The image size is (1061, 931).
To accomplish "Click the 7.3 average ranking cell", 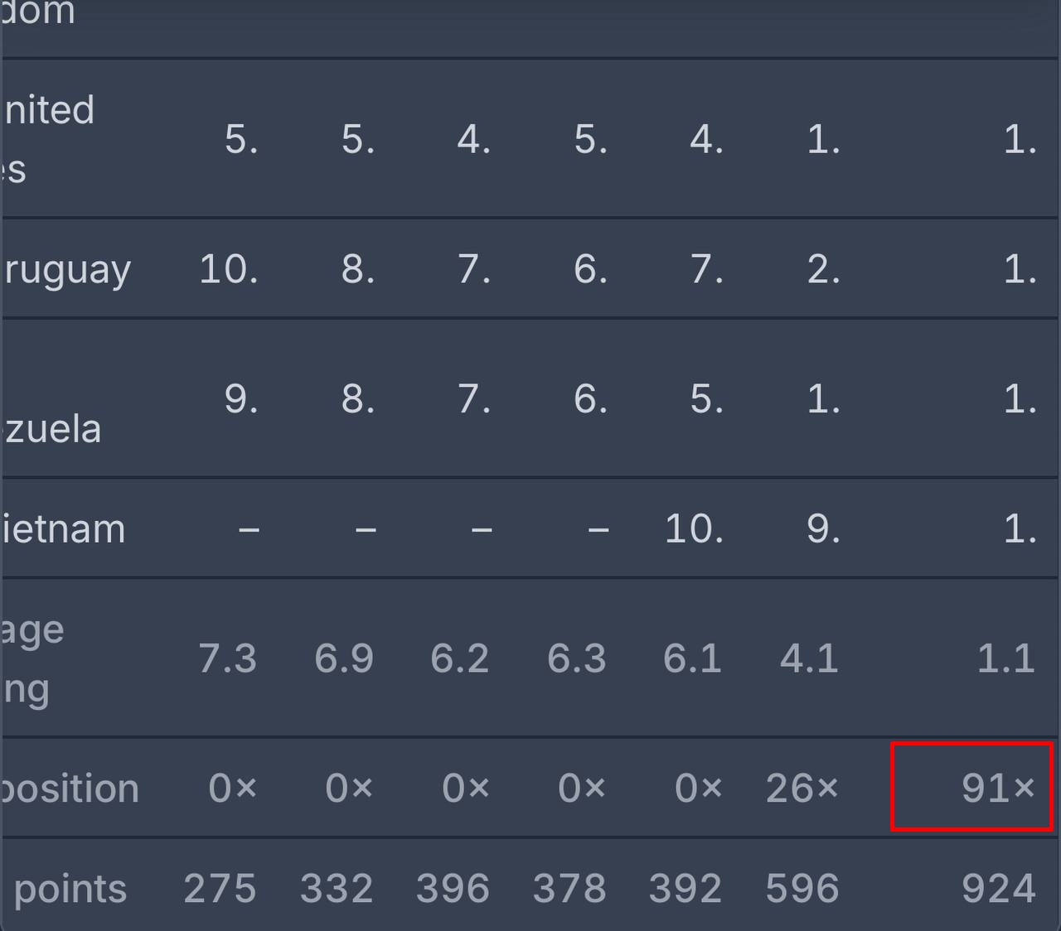I will [228, 658].
